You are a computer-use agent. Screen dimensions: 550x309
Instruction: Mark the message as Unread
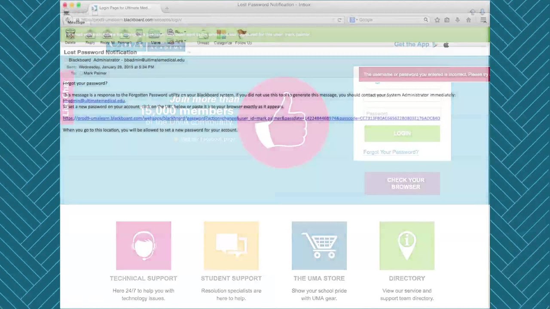[203, 38]
